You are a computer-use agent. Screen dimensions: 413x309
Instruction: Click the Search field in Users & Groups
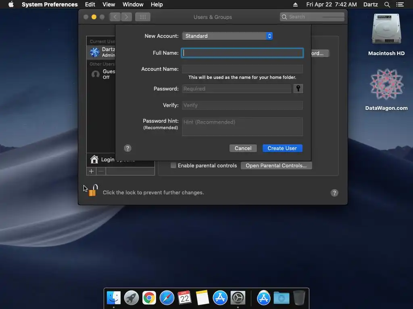[x=312, y=17]
